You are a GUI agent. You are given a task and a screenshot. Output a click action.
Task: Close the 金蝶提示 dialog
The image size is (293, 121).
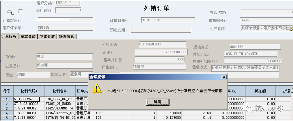tap(224, 77)
